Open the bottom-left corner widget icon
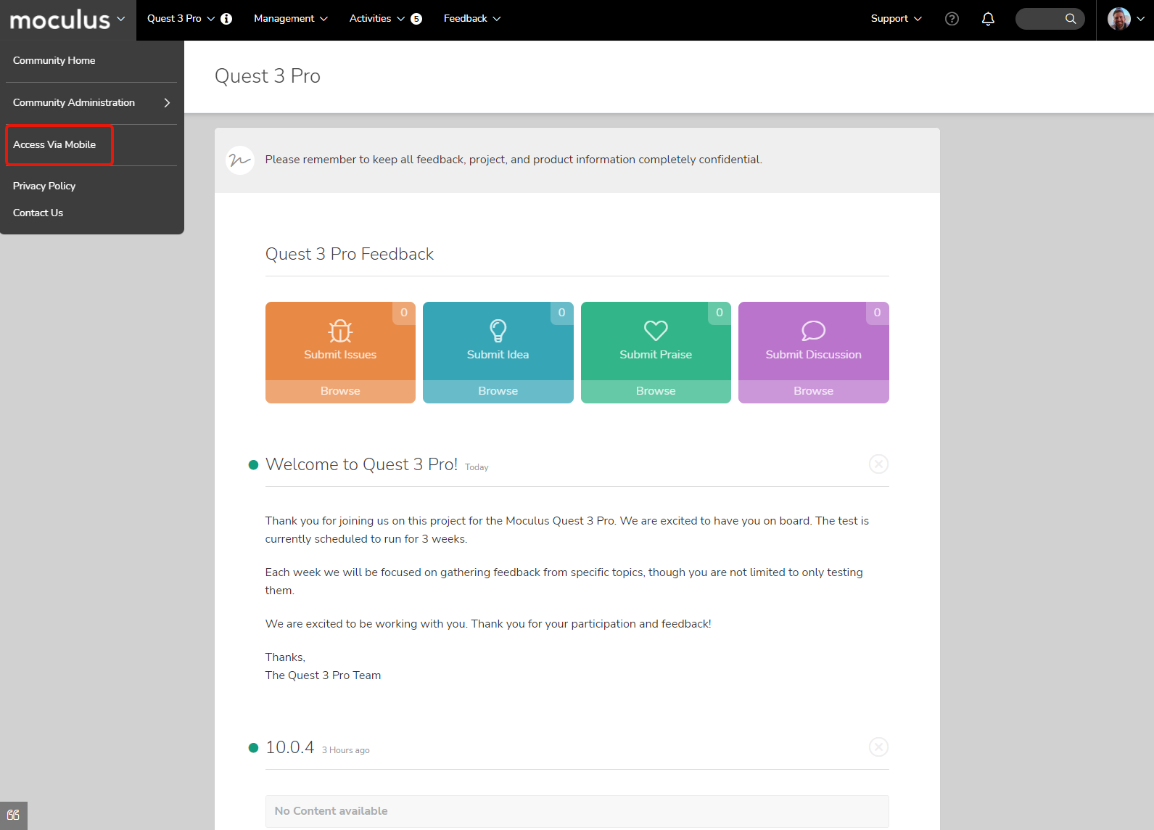This screenshot has width=1154, height=830. (13, 815)
